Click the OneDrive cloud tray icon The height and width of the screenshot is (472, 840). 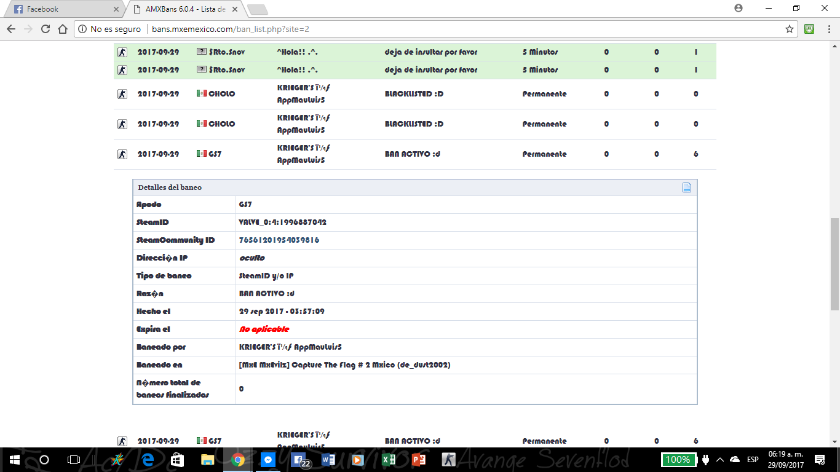(734, 459)
